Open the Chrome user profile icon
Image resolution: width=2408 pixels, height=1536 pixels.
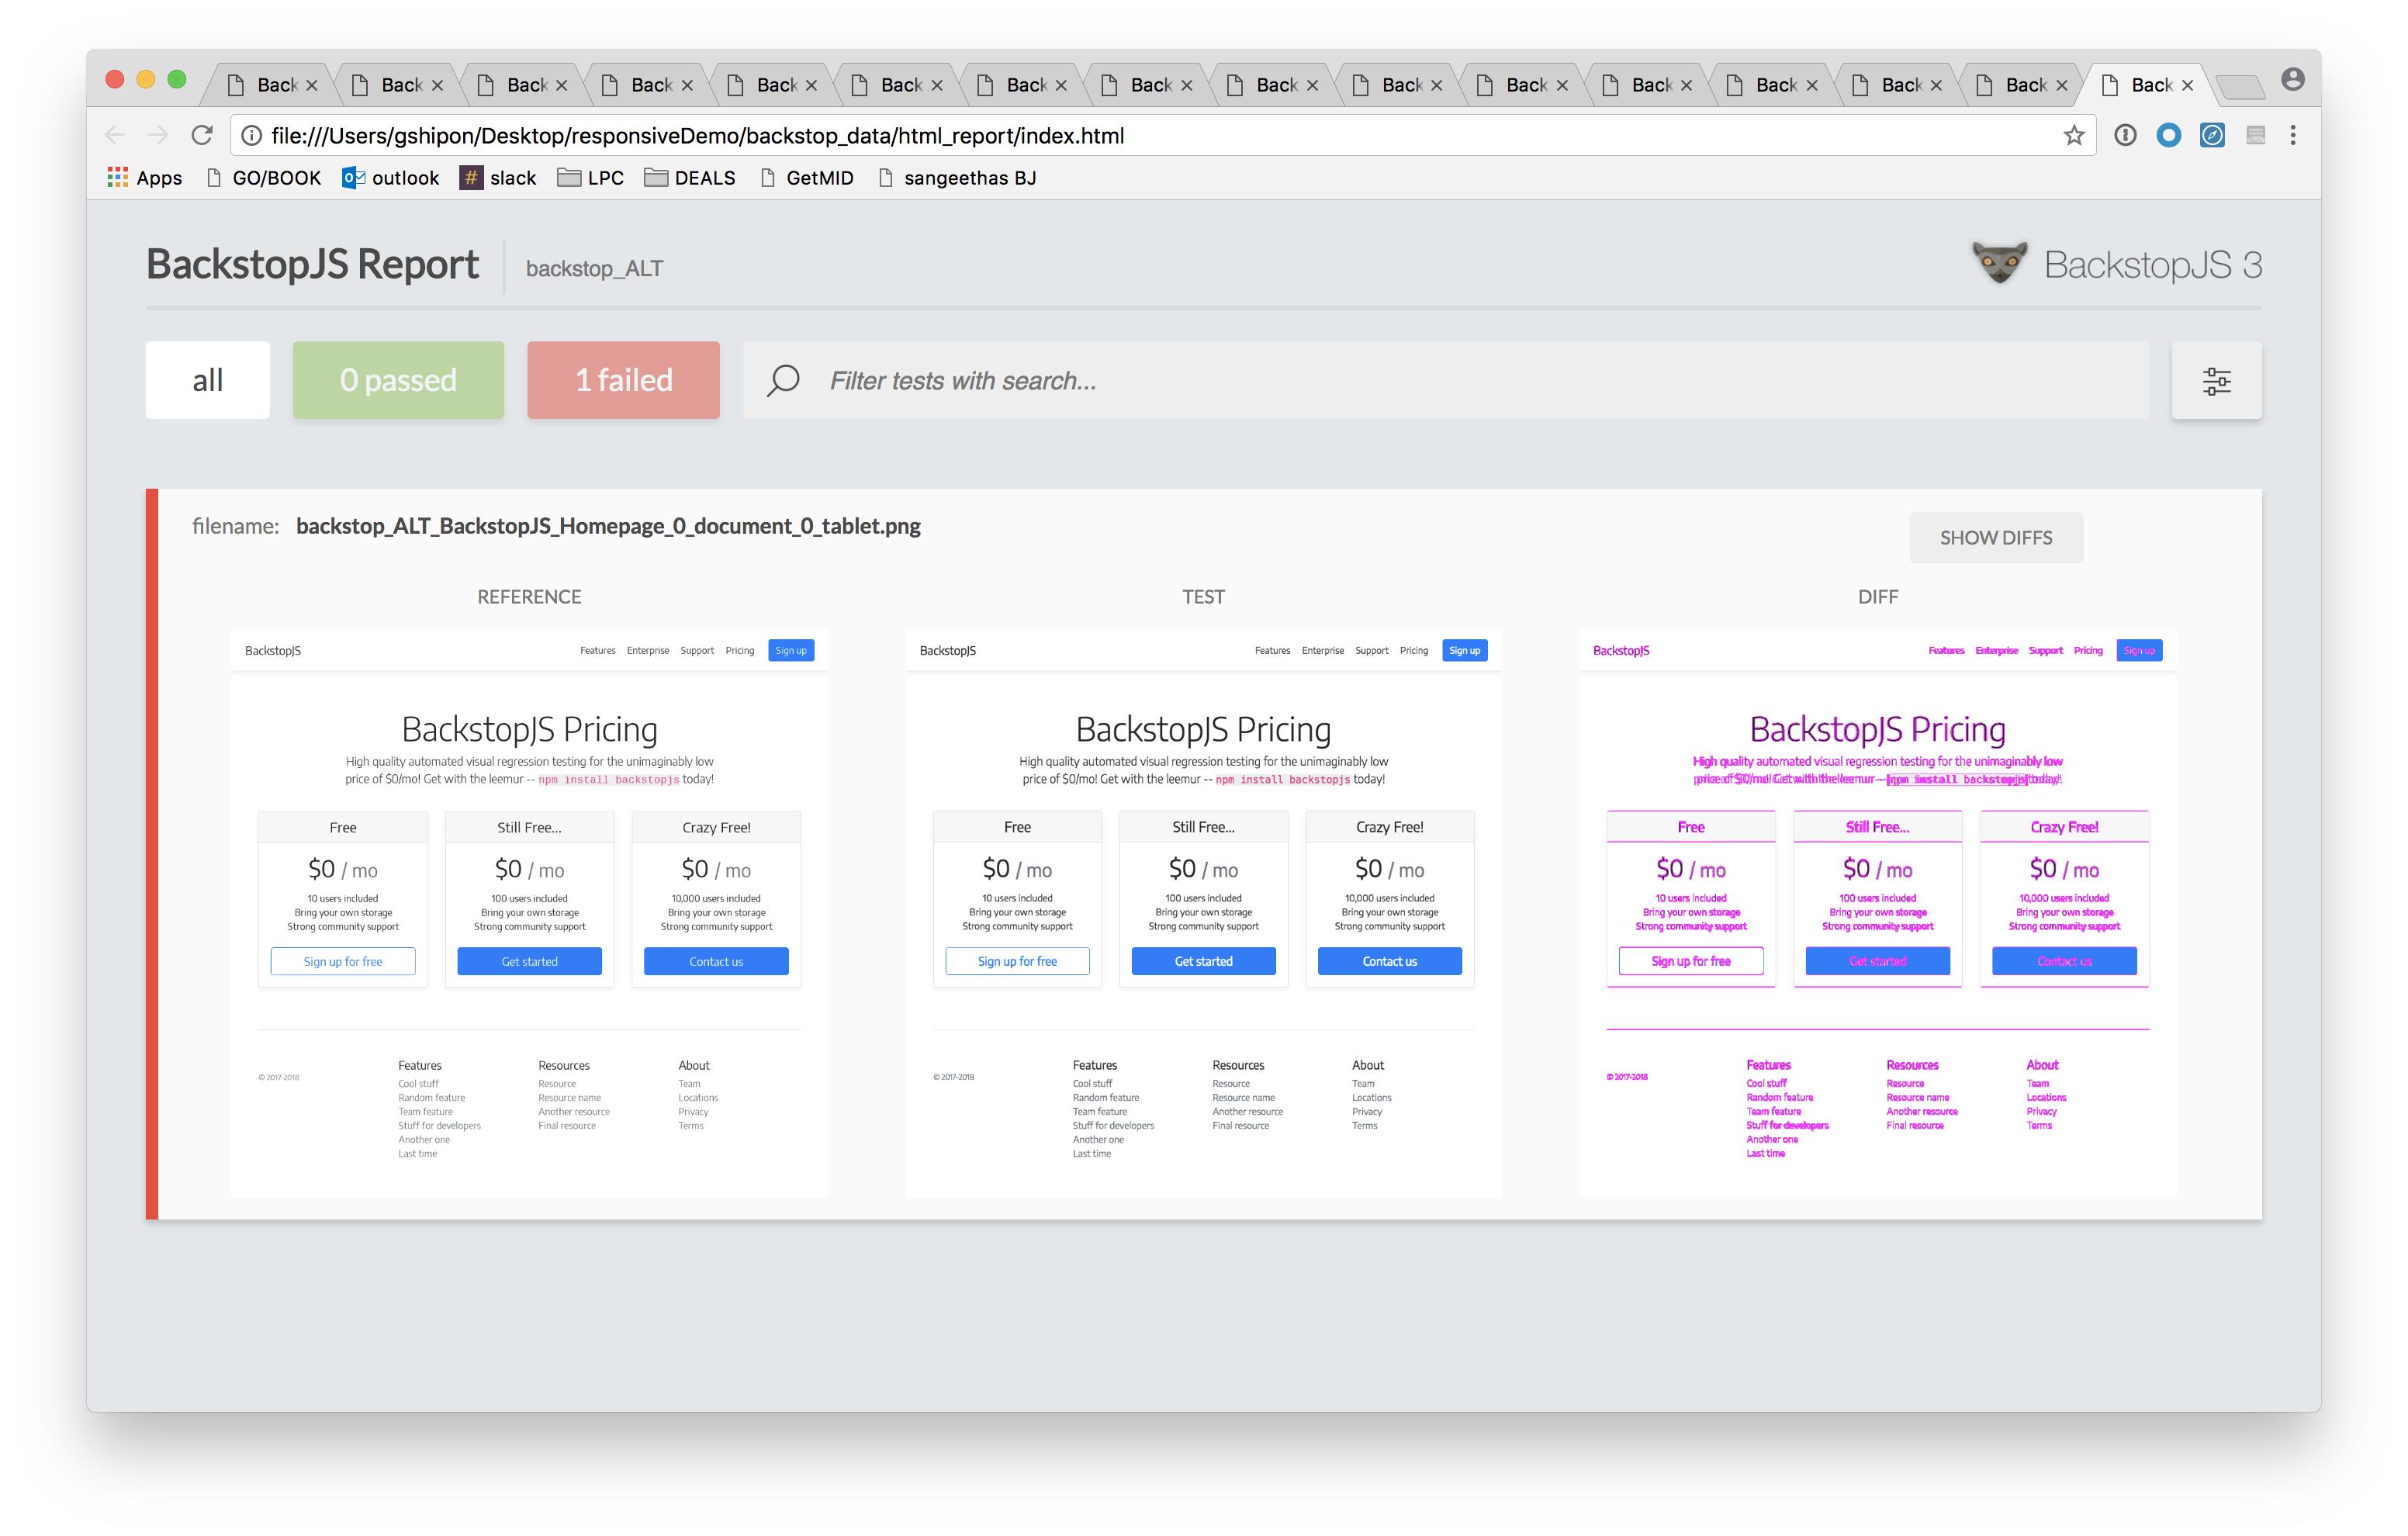tap(2293, 79)
